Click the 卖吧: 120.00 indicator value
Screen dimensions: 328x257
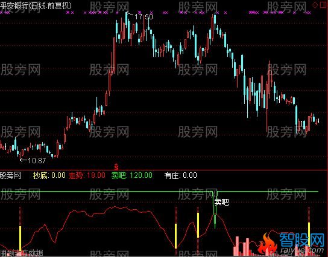(x=132, y=175)
